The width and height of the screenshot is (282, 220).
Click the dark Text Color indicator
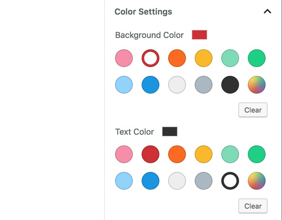[170, 132]
